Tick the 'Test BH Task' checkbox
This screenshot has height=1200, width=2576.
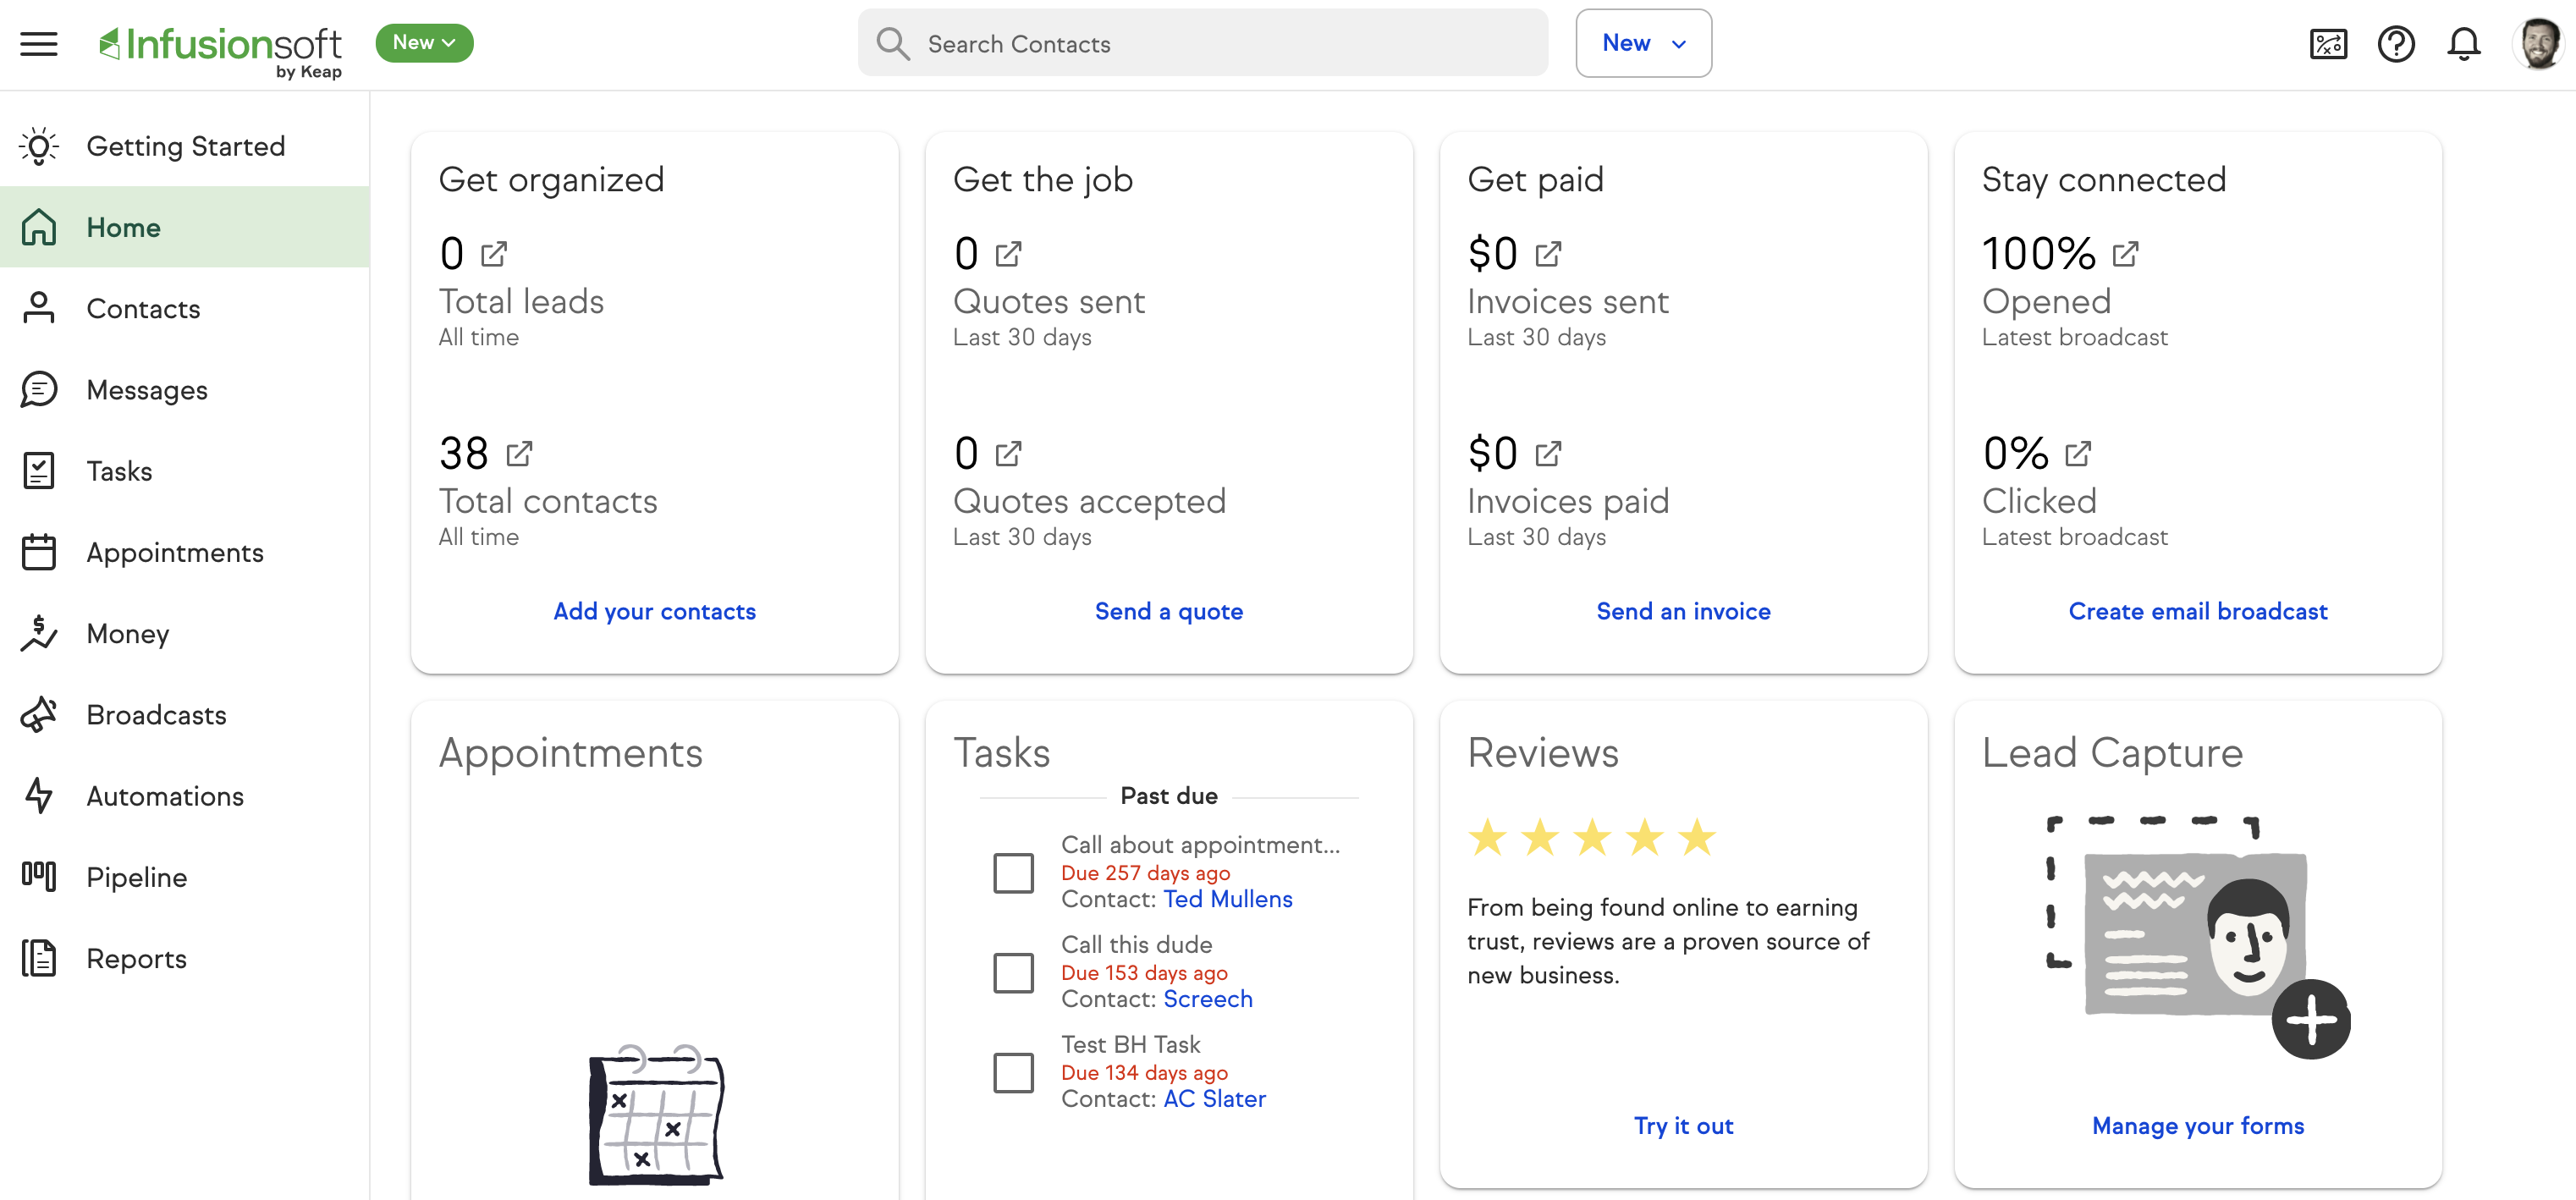pos(1013,1072)
